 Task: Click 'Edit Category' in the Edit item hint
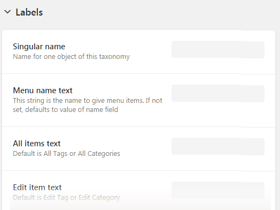click(99, 198)
